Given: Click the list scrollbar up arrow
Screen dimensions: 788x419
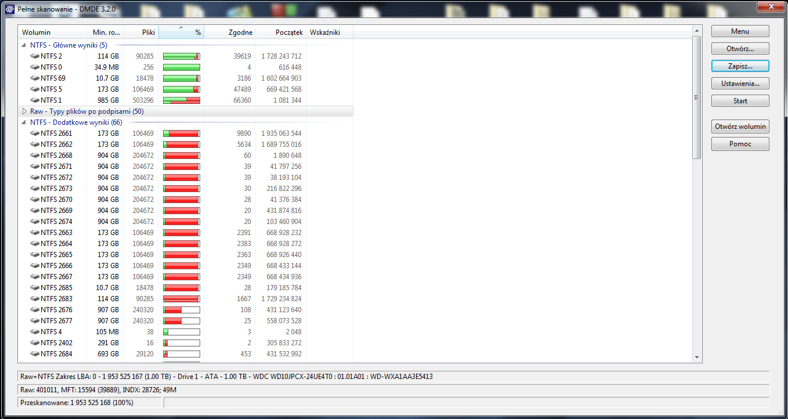Looking at the screenshot, I should tap(697, 30).
